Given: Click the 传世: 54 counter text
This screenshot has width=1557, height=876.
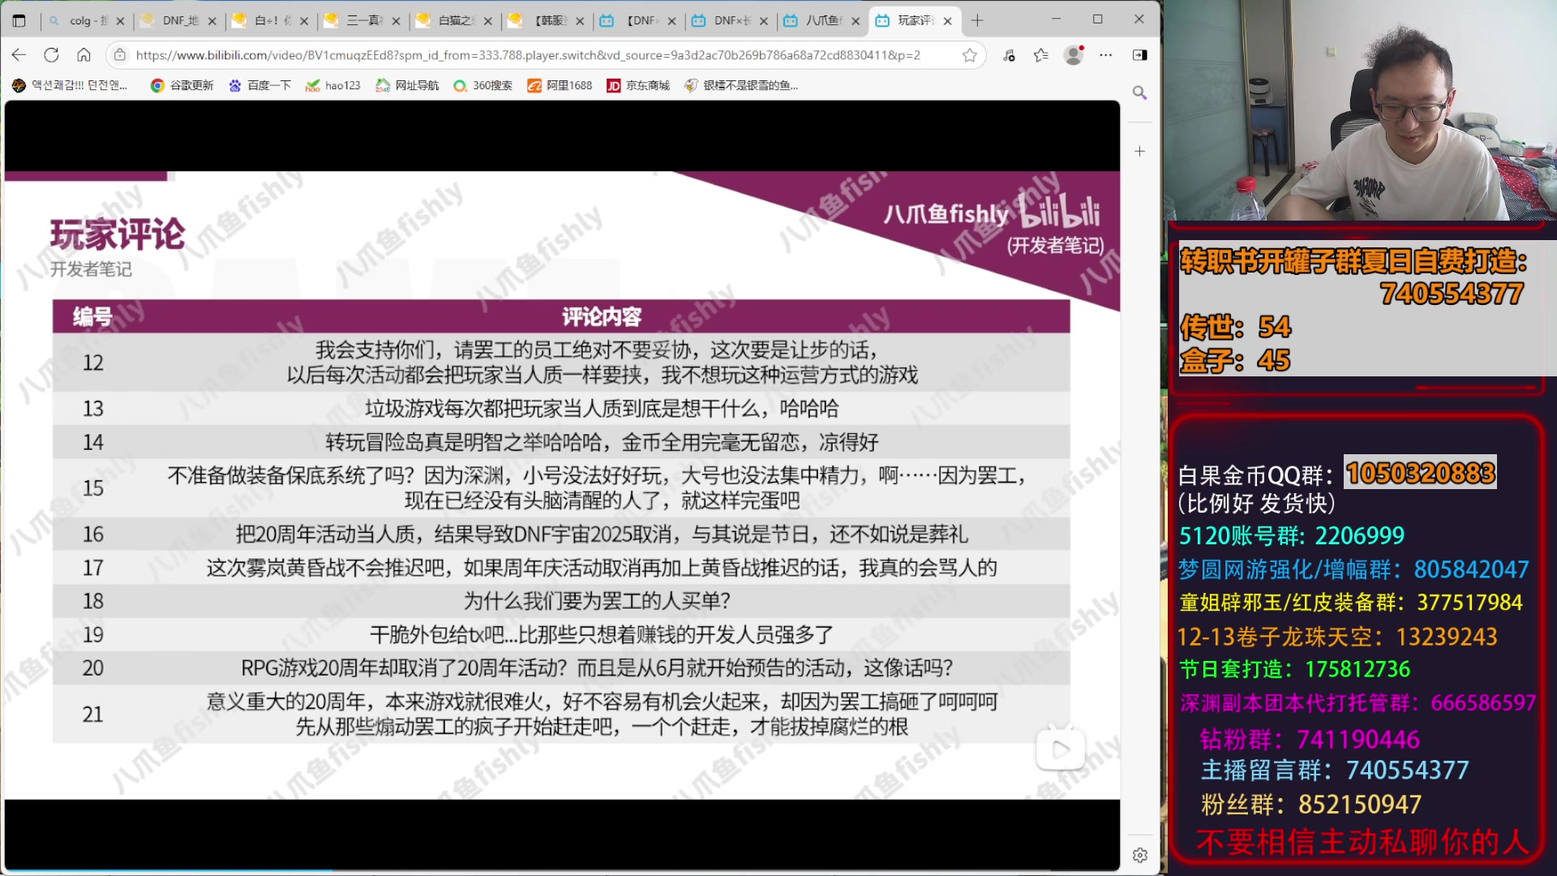Looking at the screenshot, I should pyautogui.click(x=1235, y=327).
